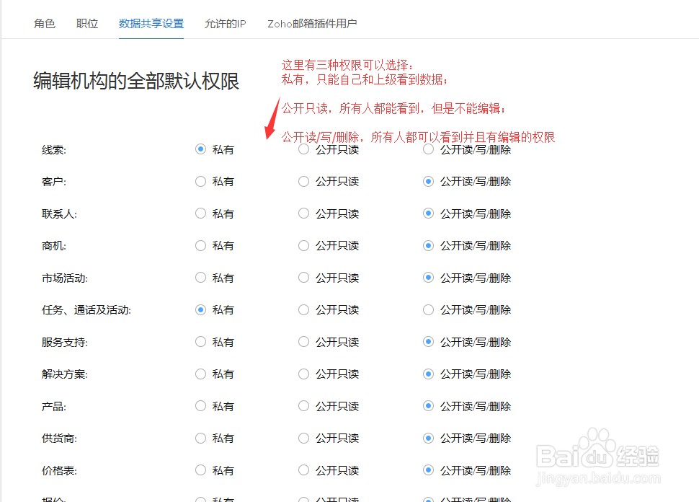Set 线索 to 公开读/写/删除
This screenshot has width=699, height=502.
429,150
